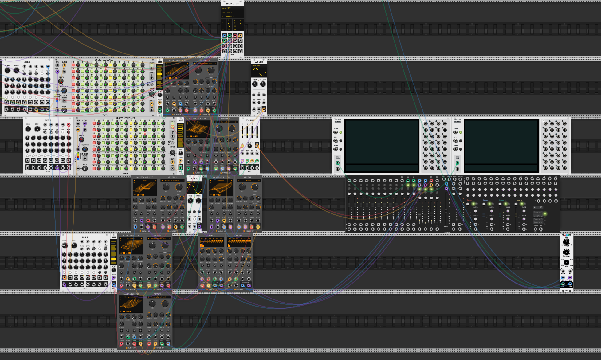
Task: Select Scene 3 on the Hora mixer
Action: click(x=538, y=219)
